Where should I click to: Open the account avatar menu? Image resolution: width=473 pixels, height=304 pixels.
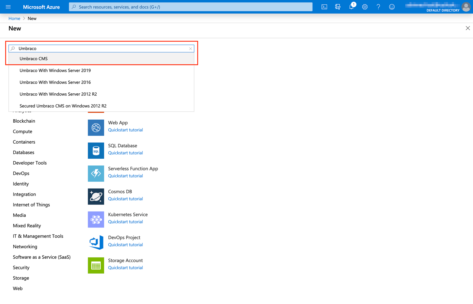(x=466, y=7)
